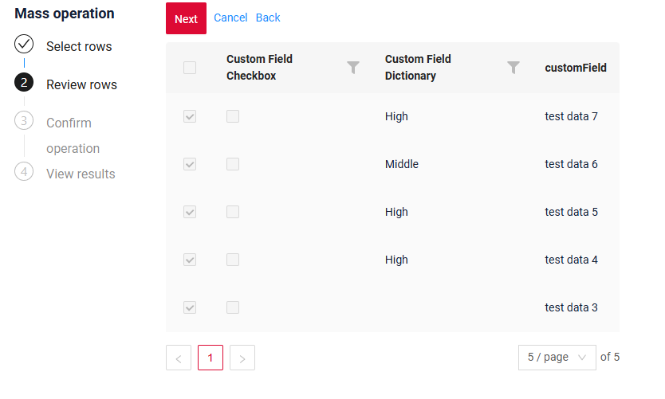Screen dimensions: 665x399
Task: Toggle Custom Field Checkbox for test data 6
Action: [x=233, y=164]
